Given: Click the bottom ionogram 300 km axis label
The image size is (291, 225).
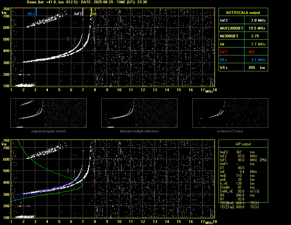Looking at the screenshot, I should click(6, 194).
